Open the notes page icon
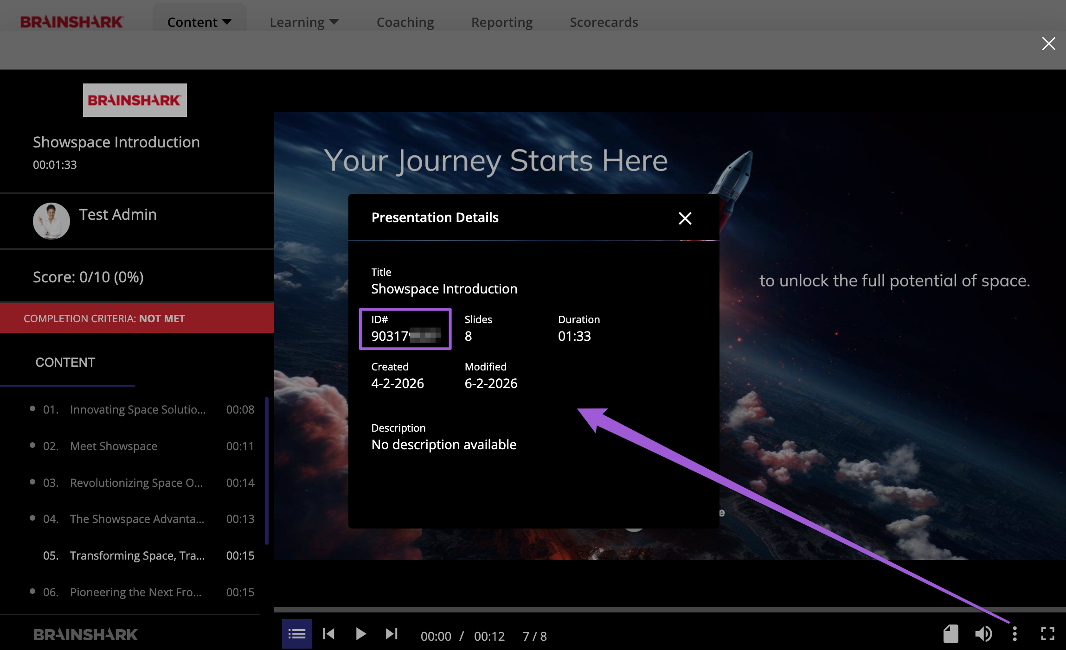The image size is (1066, 650). [951, 634]
